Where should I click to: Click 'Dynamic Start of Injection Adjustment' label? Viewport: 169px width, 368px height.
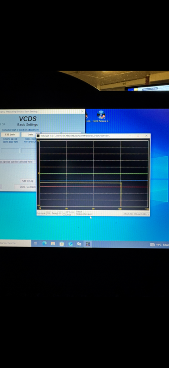(x=21, y=130)
